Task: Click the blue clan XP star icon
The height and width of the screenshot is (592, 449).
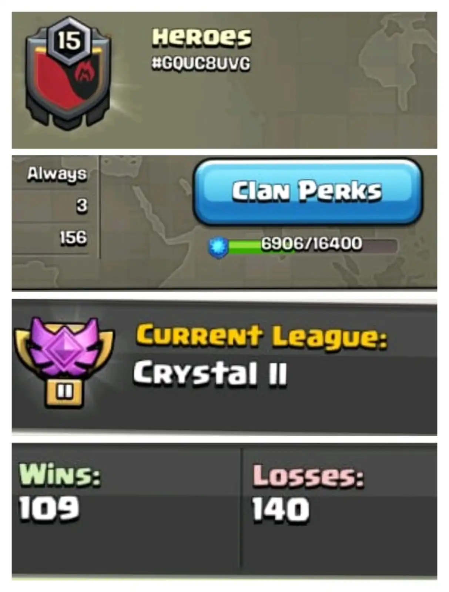Action: [218, 246]
